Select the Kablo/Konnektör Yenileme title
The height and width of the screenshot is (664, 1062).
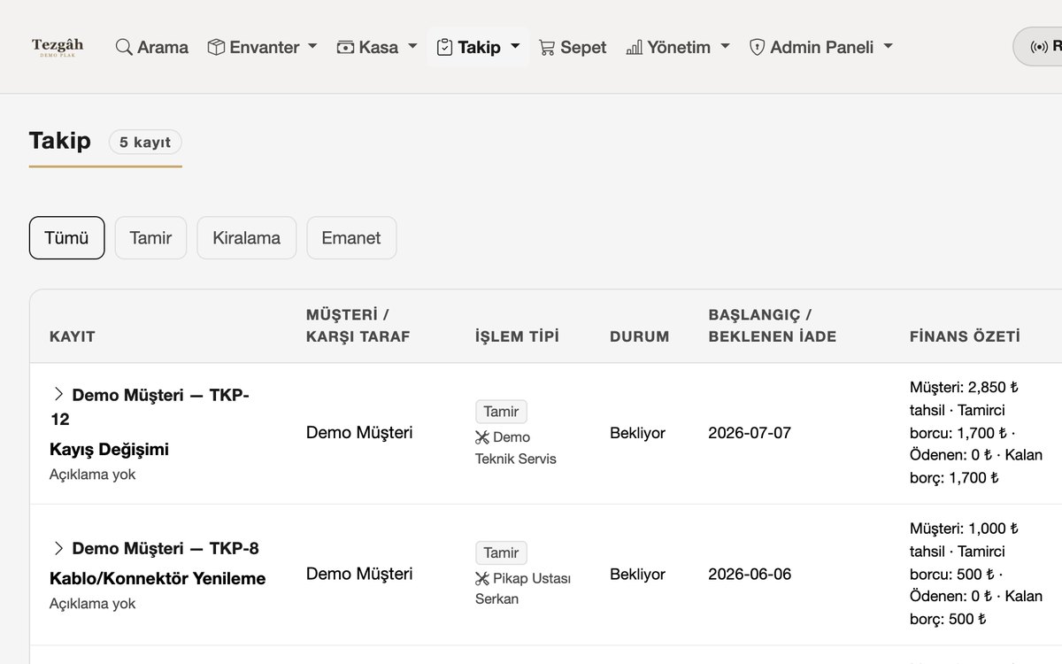point(158,579)
